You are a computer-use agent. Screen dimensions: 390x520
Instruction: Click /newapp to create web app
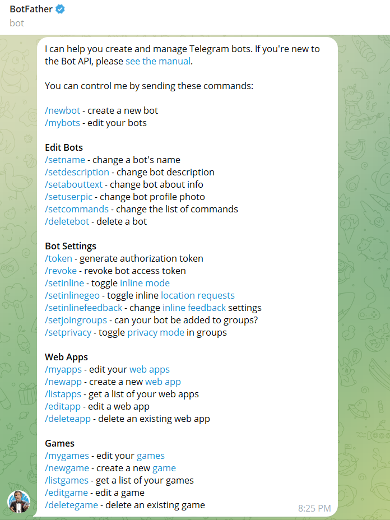(63, 382)
